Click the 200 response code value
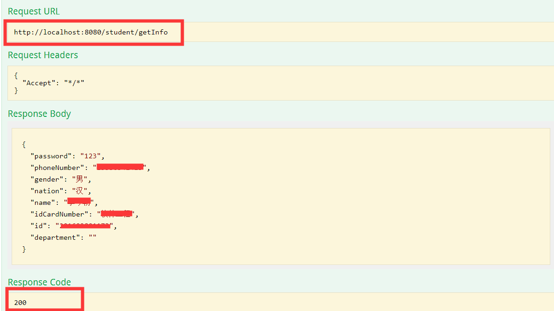Viewport: 554px width, 311px height. [x=20, y=303]
